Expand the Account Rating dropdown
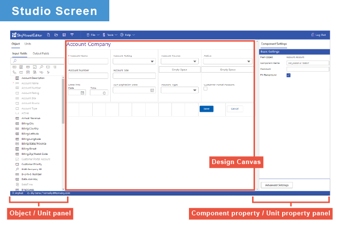340x226 pixels. (x=153, y=62)
